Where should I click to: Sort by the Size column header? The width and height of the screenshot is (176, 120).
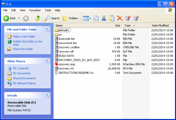point(113,25)
